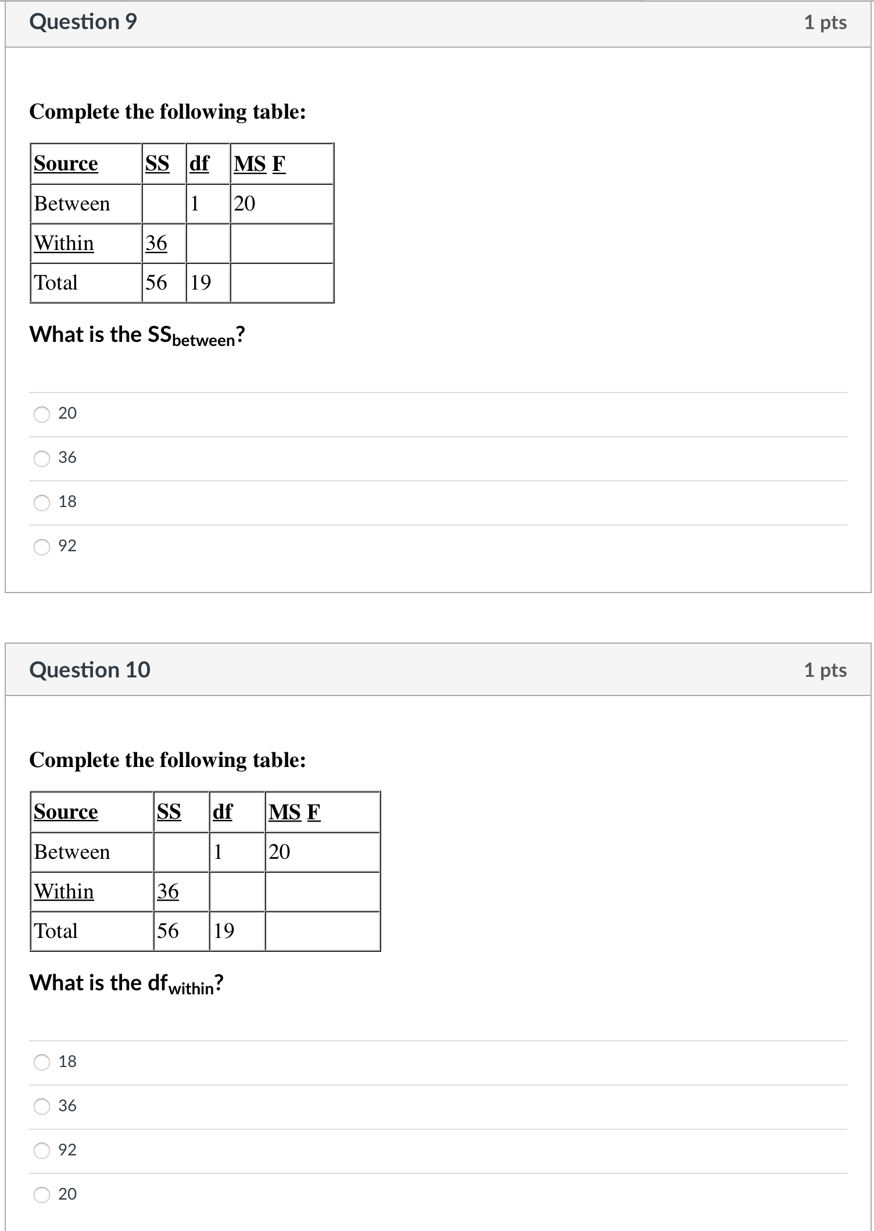
Task: Click the Question 10 header
Action: (x=91, y=670)
